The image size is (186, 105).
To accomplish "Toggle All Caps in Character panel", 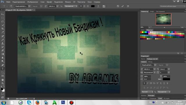I will point(151,83).
